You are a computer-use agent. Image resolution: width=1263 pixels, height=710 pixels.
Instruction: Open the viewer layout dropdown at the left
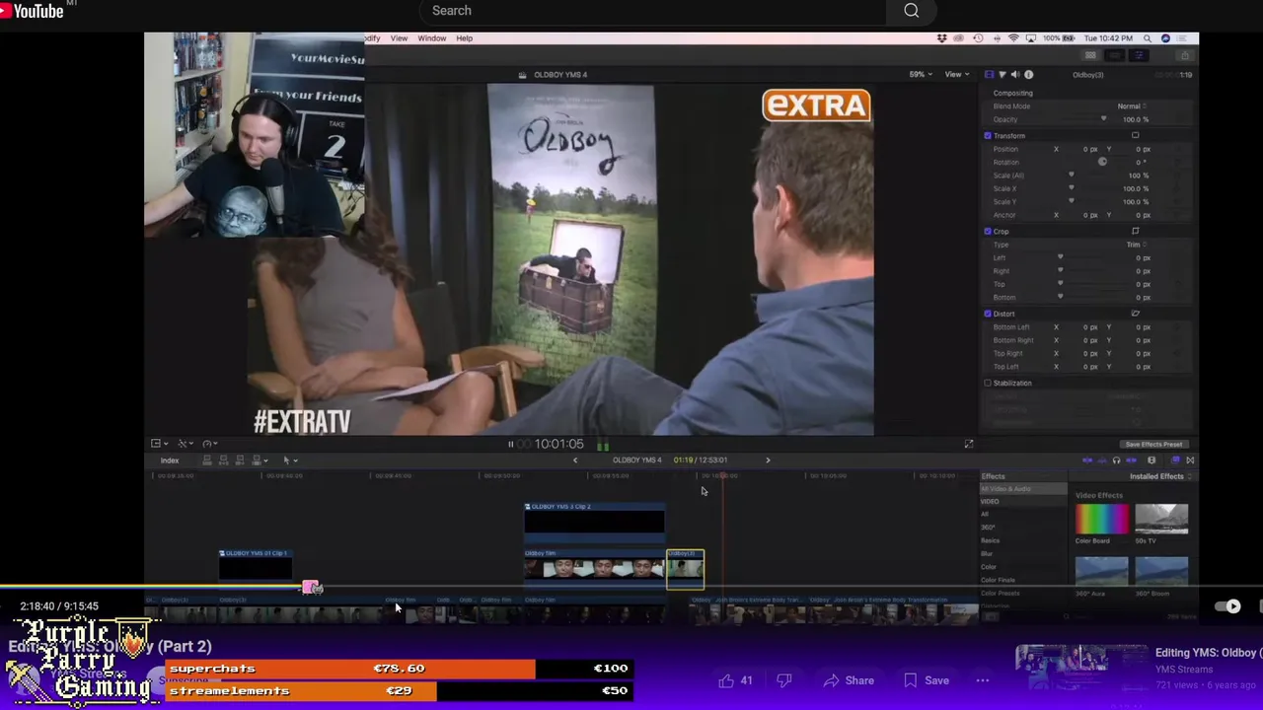159,444
